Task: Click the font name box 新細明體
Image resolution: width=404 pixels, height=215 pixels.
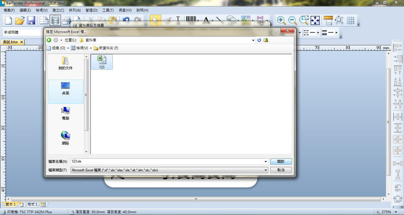Action: 22,32
